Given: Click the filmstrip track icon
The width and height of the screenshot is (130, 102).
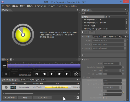Looking at the screenshot, I should [x=4, y=66].
